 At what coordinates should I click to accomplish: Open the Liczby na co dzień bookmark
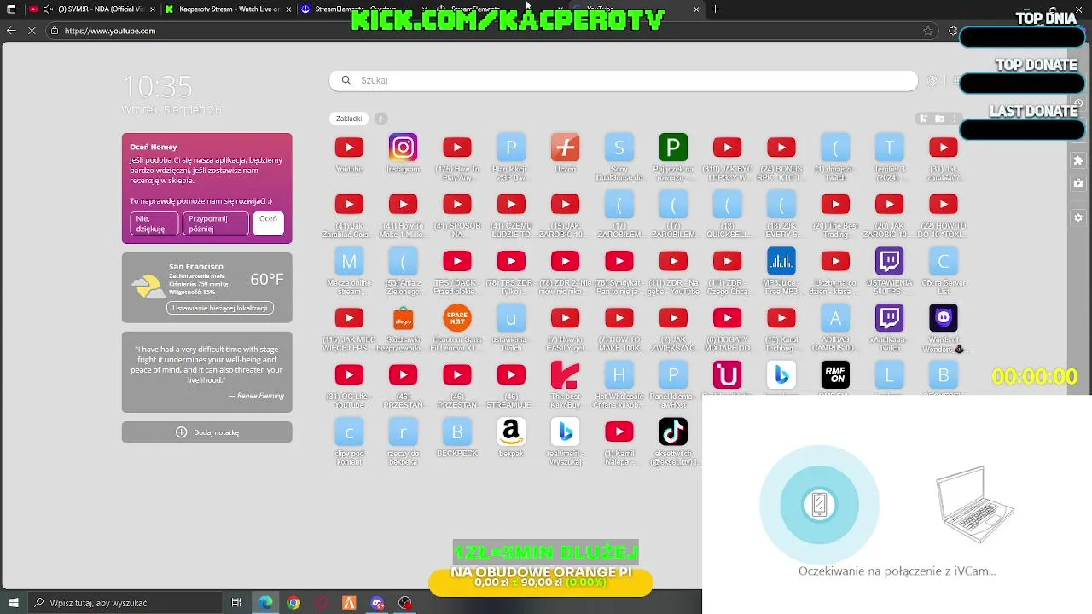(835, 261)
